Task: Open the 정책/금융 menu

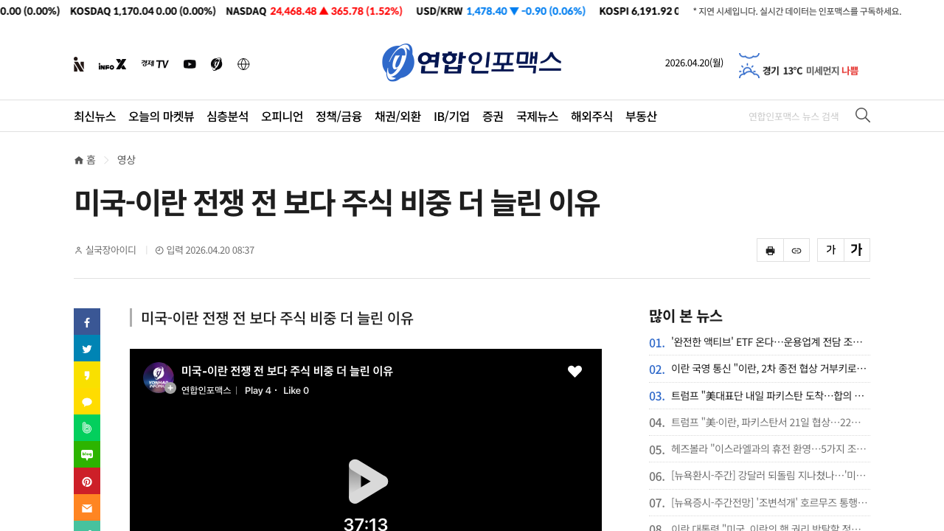Action: 339,116
